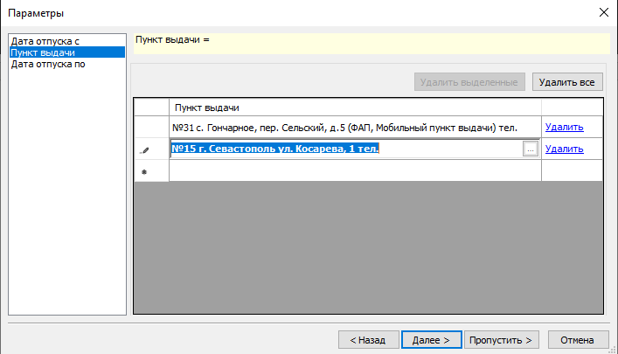Image resolution: width=618 pixels, height=354 pixels.
Task: Select 'Пункт выдачи' in parameter list
Action: click(67, 52)
